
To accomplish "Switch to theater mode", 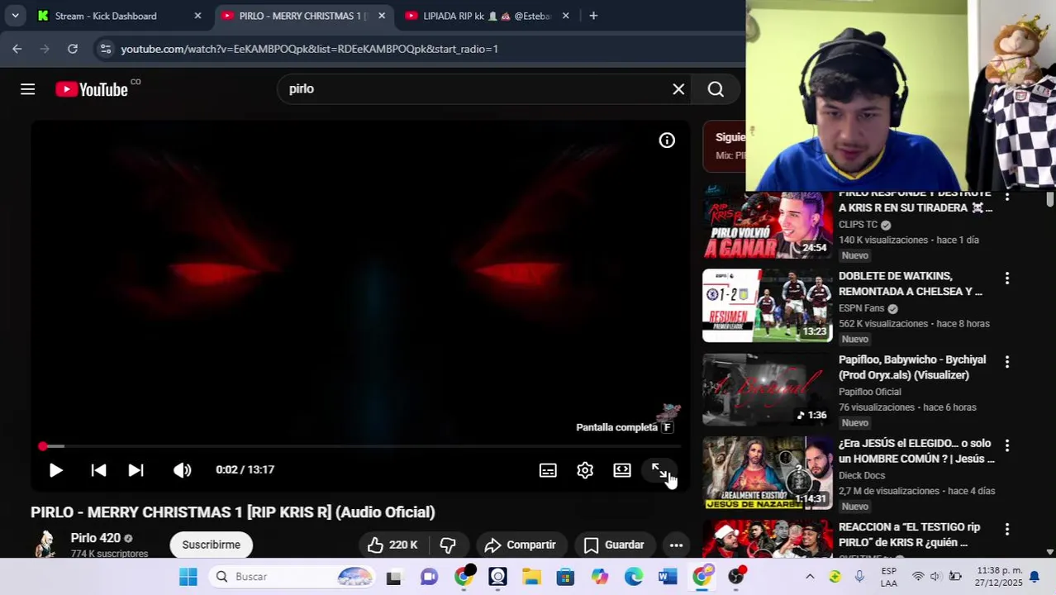I will [622, 470].
